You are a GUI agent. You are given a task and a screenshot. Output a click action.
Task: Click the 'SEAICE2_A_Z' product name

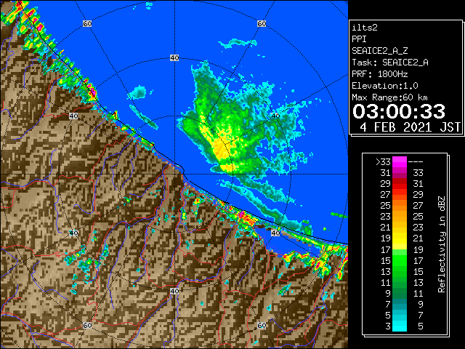(380, 51)
